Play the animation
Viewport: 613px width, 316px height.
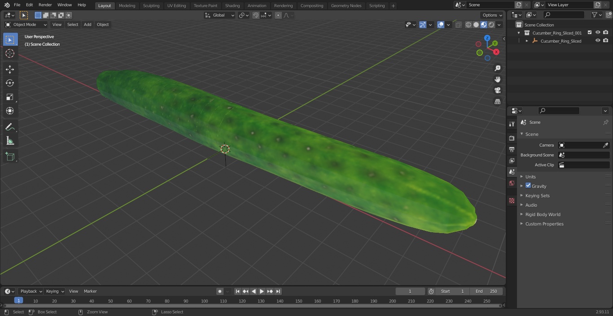tap(262, 291)
